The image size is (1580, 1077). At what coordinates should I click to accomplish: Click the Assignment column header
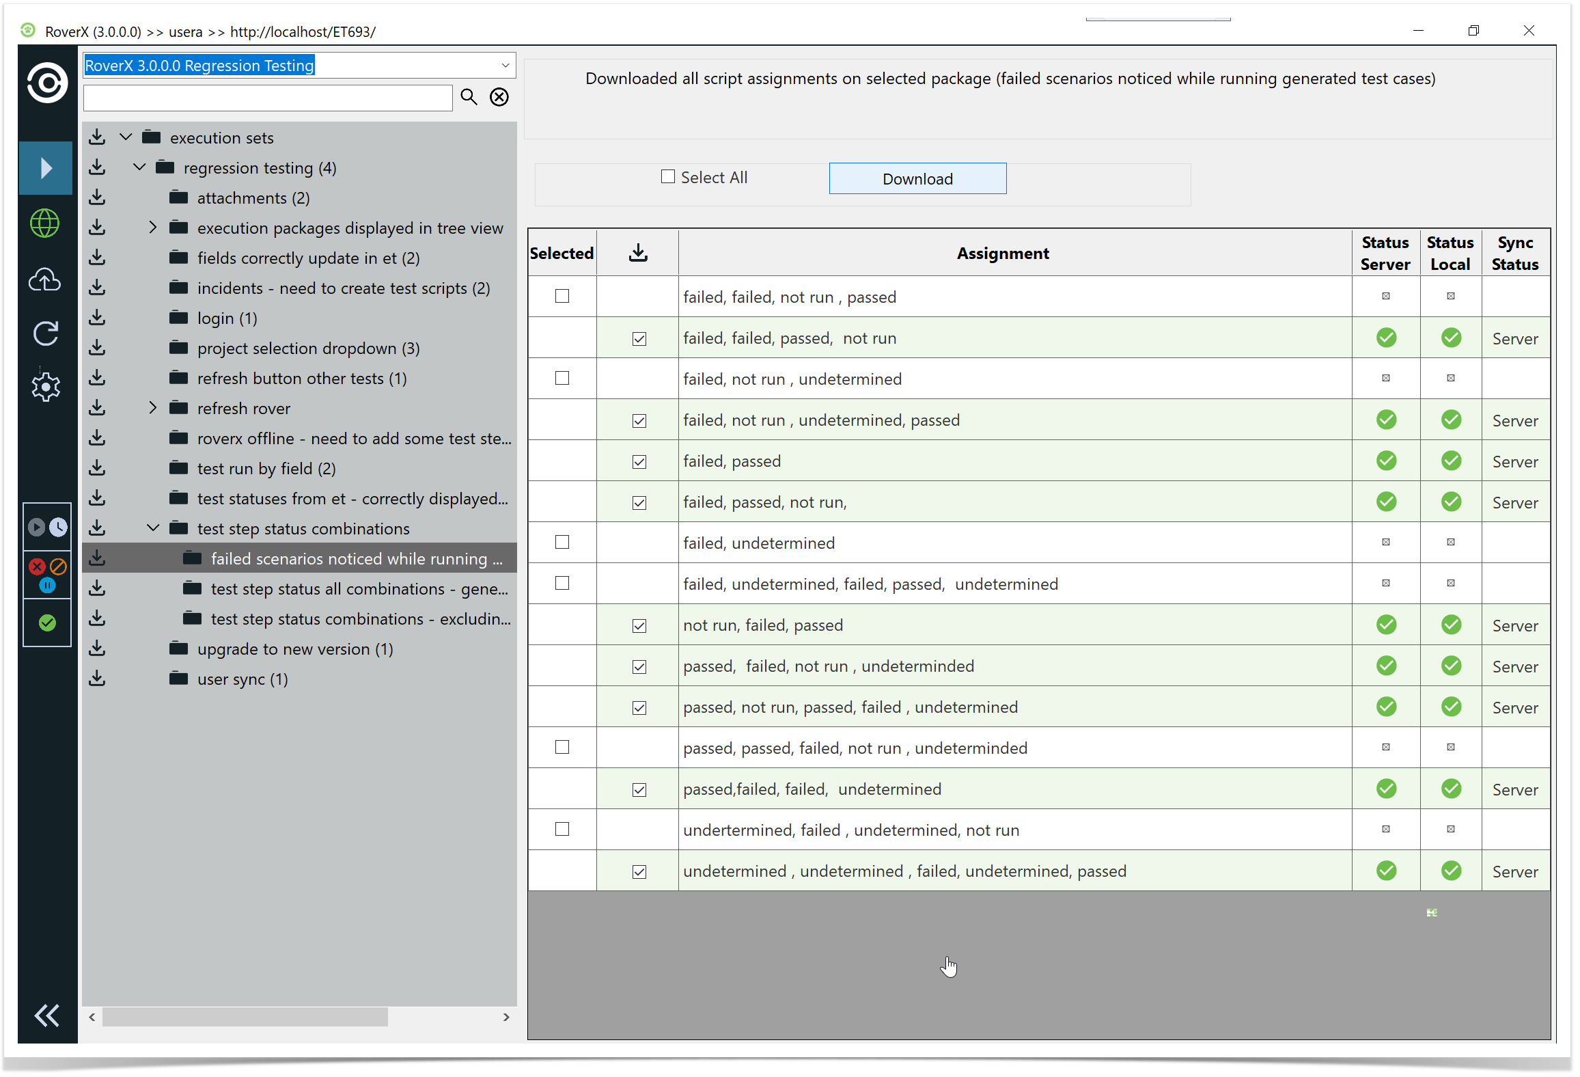(x=1002, y=254)
